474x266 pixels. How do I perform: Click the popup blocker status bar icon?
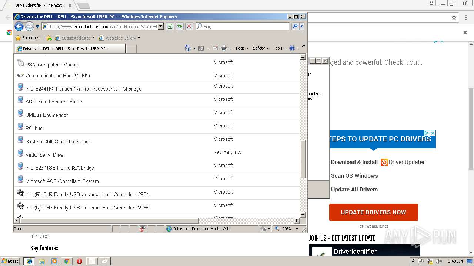142,229
